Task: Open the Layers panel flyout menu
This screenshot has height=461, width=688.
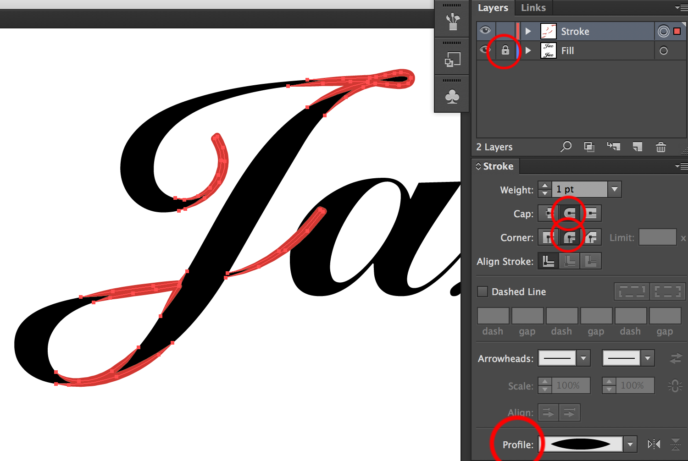Action: [x=681, y=7]
